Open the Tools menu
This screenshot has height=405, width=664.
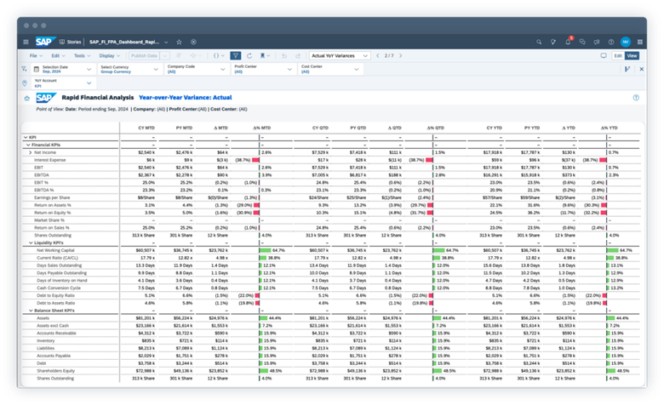tap(80, 55)
